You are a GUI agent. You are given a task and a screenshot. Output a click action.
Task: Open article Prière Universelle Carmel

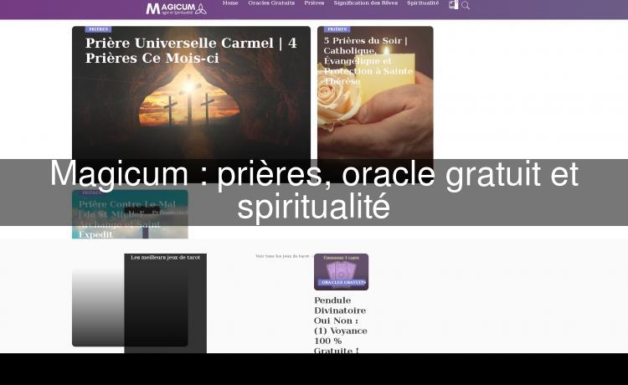tap(191, 50)
